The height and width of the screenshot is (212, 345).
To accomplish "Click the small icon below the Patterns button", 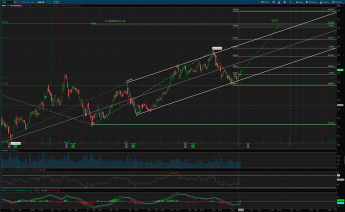I will click(x=339, y=5).
